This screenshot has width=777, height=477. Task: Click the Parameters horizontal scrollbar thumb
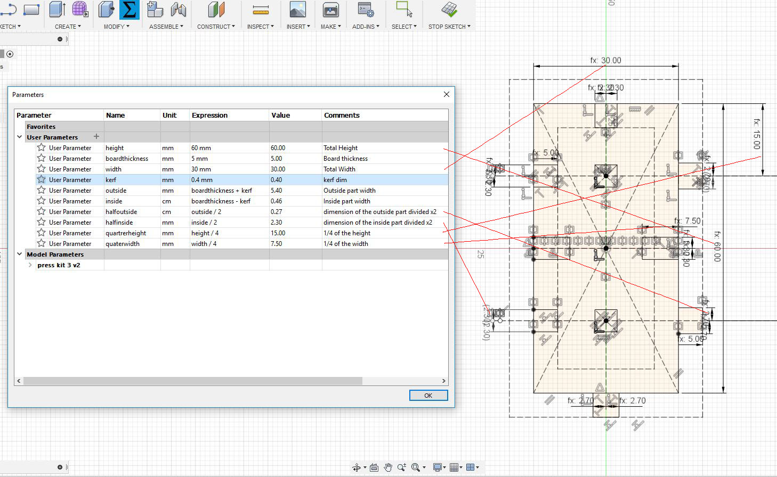tap(193, 381)
